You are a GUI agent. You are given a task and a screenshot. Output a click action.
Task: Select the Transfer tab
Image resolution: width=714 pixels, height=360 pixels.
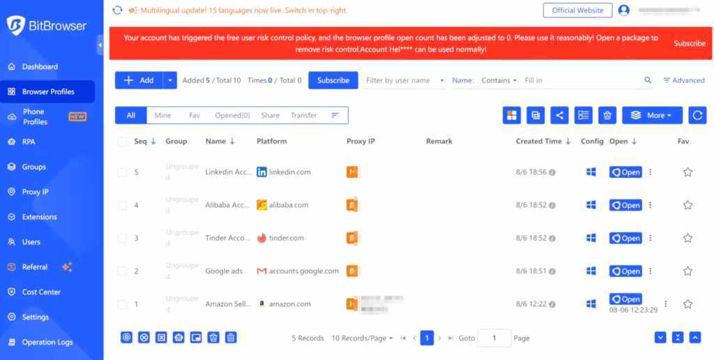(x=304, y=115)
